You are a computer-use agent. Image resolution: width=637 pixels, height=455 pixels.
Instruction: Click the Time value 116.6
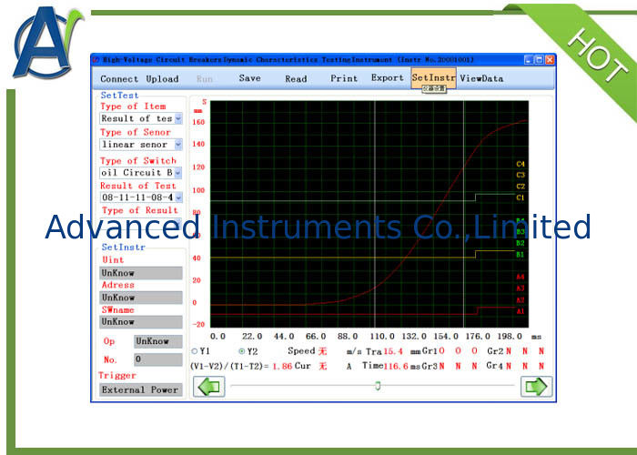point(396,367)
